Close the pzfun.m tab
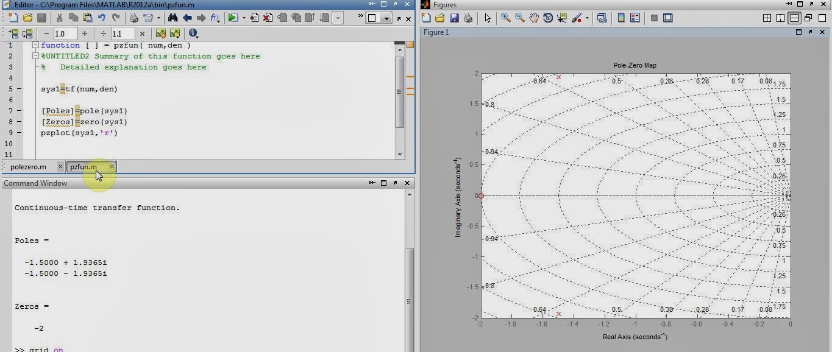The image size is (832, 352). click(x=112, y=166)
